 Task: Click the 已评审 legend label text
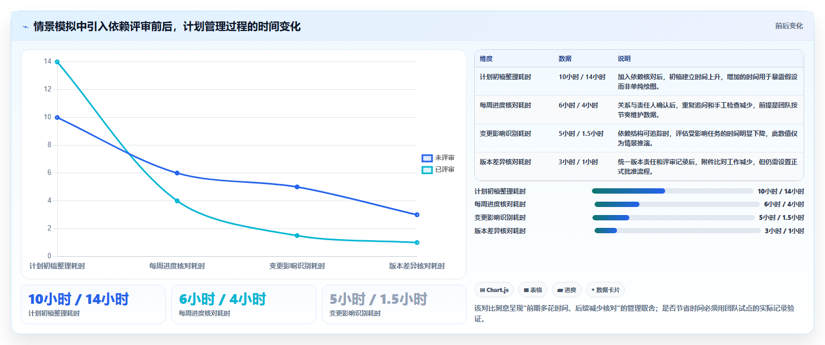[445, 170]
